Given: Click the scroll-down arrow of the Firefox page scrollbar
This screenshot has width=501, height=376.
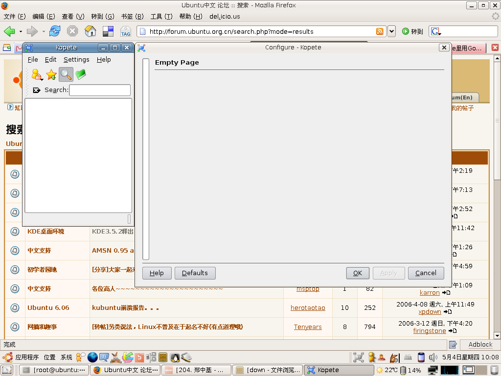Looking at the screenshot, I should coord(497,336).
